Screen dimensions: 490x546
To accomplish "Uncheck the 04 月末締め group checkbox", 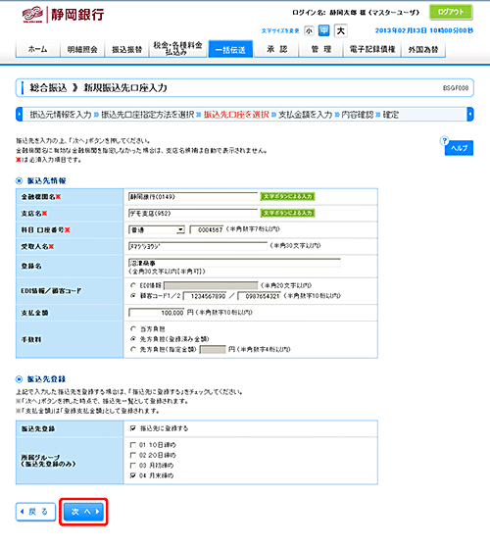I will (132, 475).
